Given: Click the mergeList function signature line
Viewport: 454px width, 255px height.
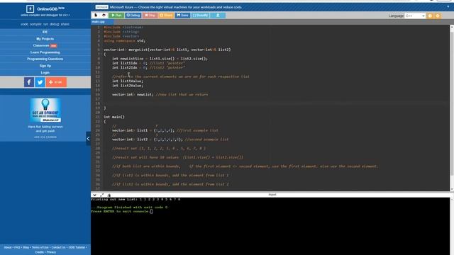Looking at the screenshot, I should [167, 50].
